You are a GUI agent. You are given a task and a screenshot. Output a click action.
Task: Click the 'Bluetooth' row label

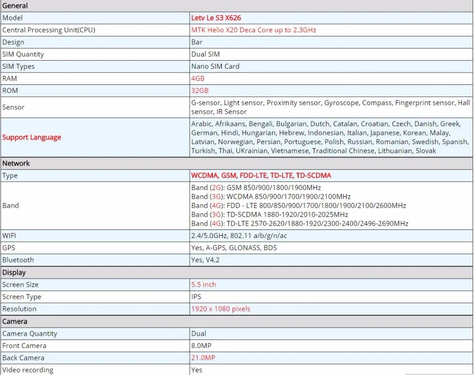18,260
